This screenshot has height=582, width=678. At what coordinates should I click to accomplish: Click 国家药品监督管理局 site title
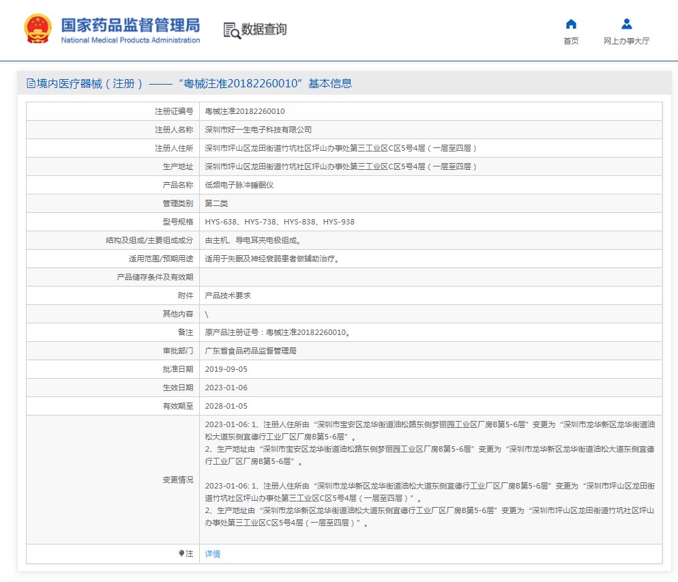[130, 25]
